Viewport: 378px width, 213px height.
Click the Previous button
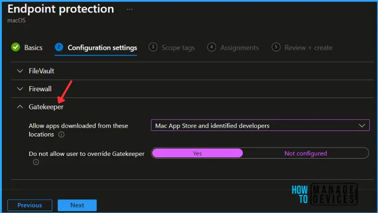(30, 205)
